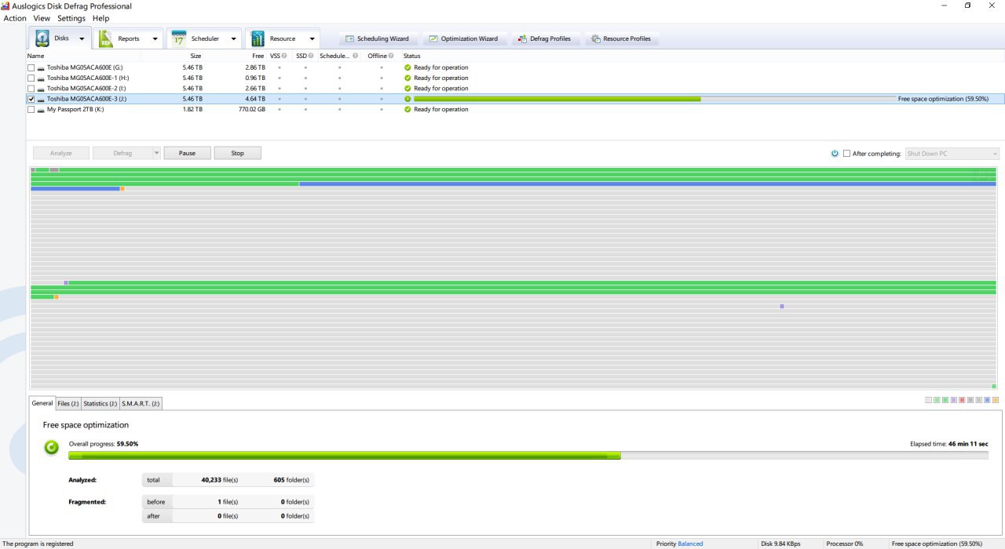Click the Auslogics app icon in title bar
The width and height of the screenshot is (1005, 549).
[5, 5]
